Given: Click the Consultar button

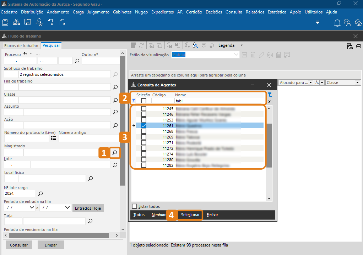Looking at the screenshot, I should point(19,245).
